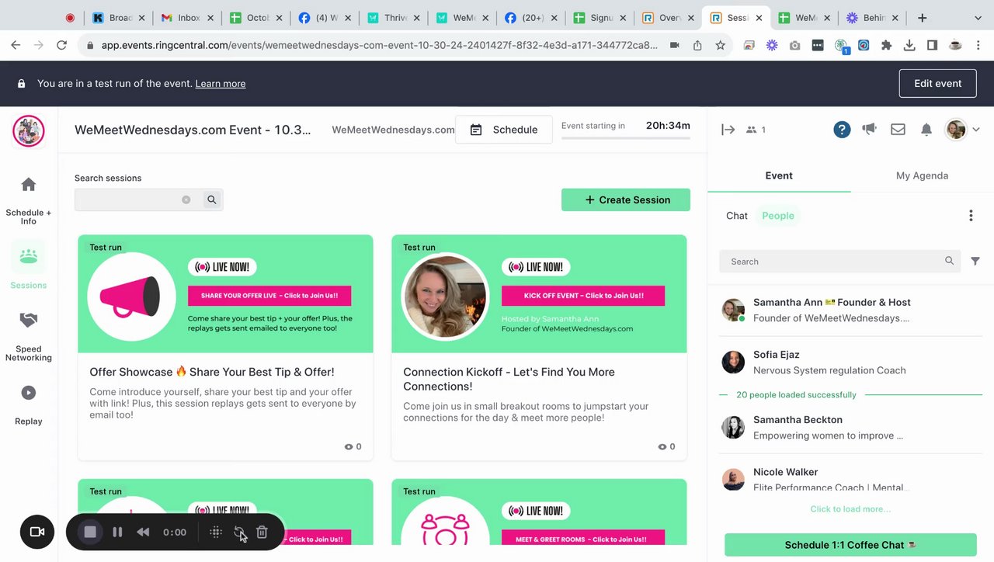Click the Edit event button
The height and width of the screenshot is (562, 994).
[x=937, y=83]
